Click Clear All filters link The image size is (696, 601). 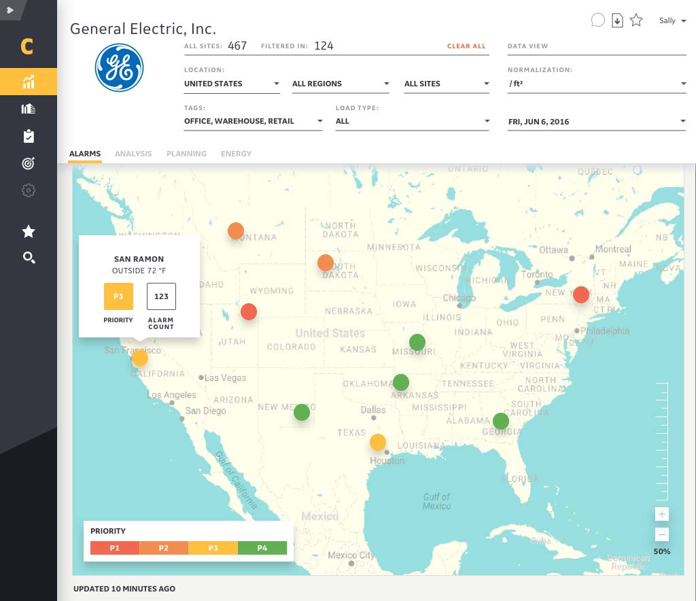point(466,46)
